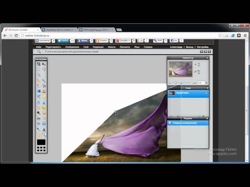This screenshot has width=250, height=187.
Task: Close the Слои panel
Action: click(207, 88)
